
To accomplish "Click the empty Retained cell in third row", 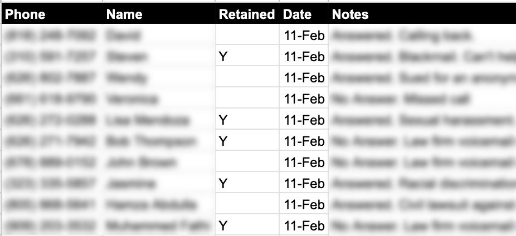I will pyautogui.click(x=247, y=77).
